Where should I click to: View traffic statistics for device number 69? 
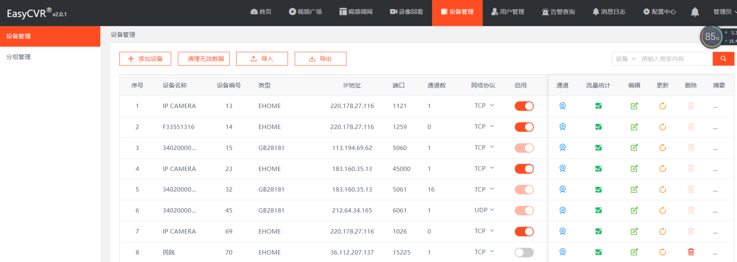(x=598, y=231)
